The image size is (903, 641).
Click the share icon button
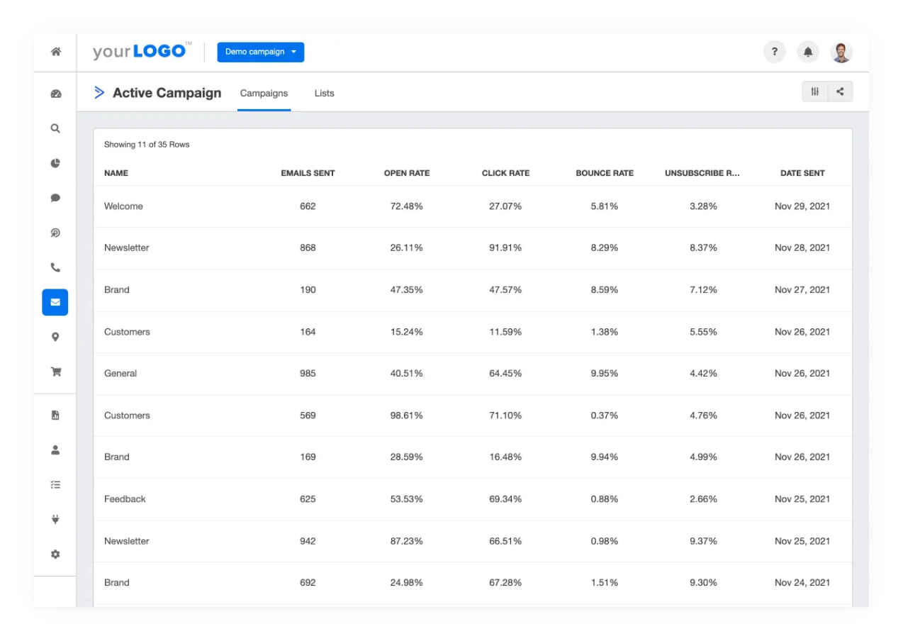tap(840, 91)
